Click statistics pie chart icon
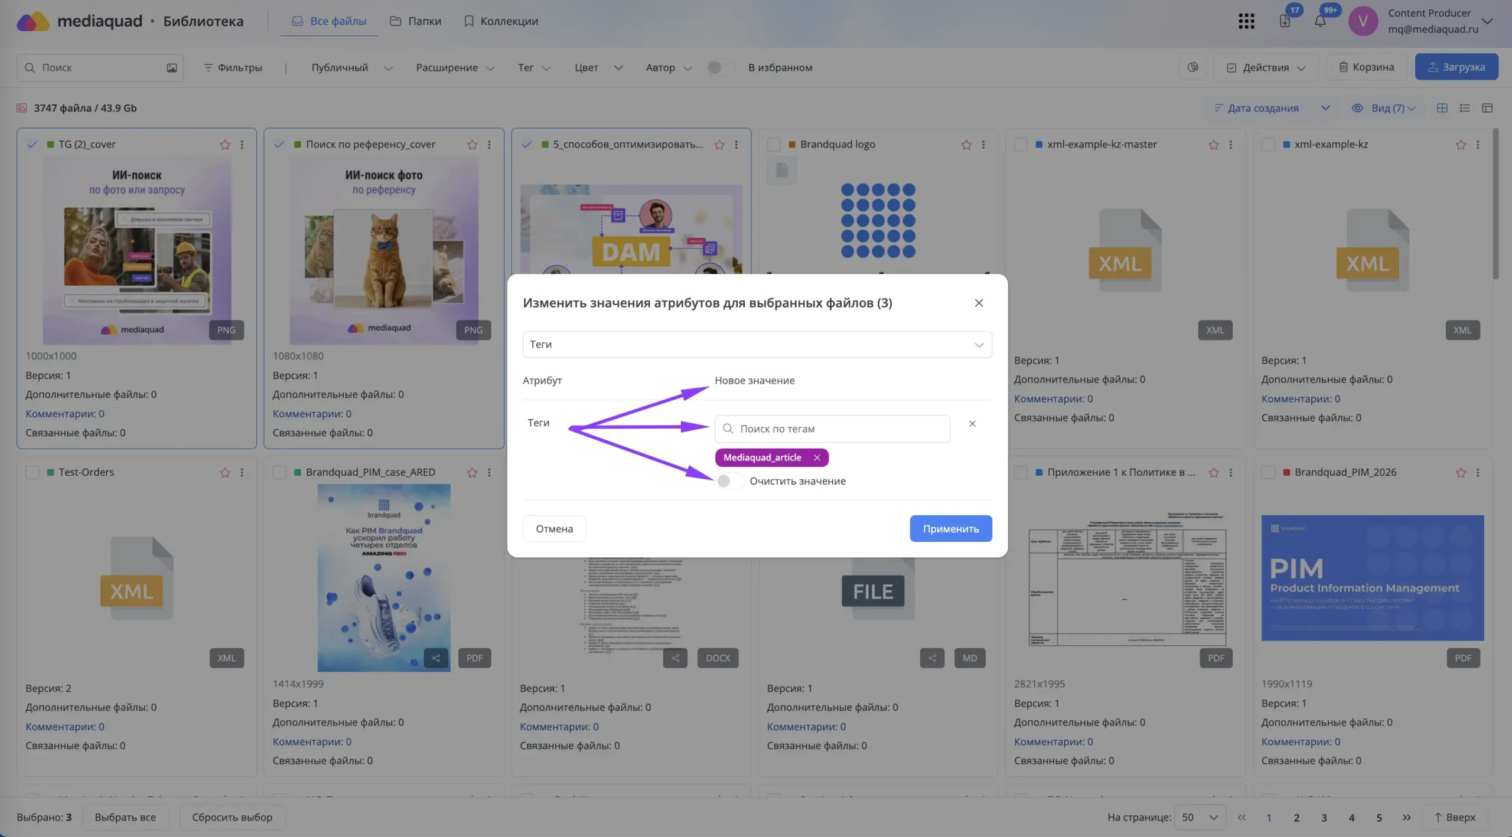This screenshot has width=1512, height=837. [1193, 67]
